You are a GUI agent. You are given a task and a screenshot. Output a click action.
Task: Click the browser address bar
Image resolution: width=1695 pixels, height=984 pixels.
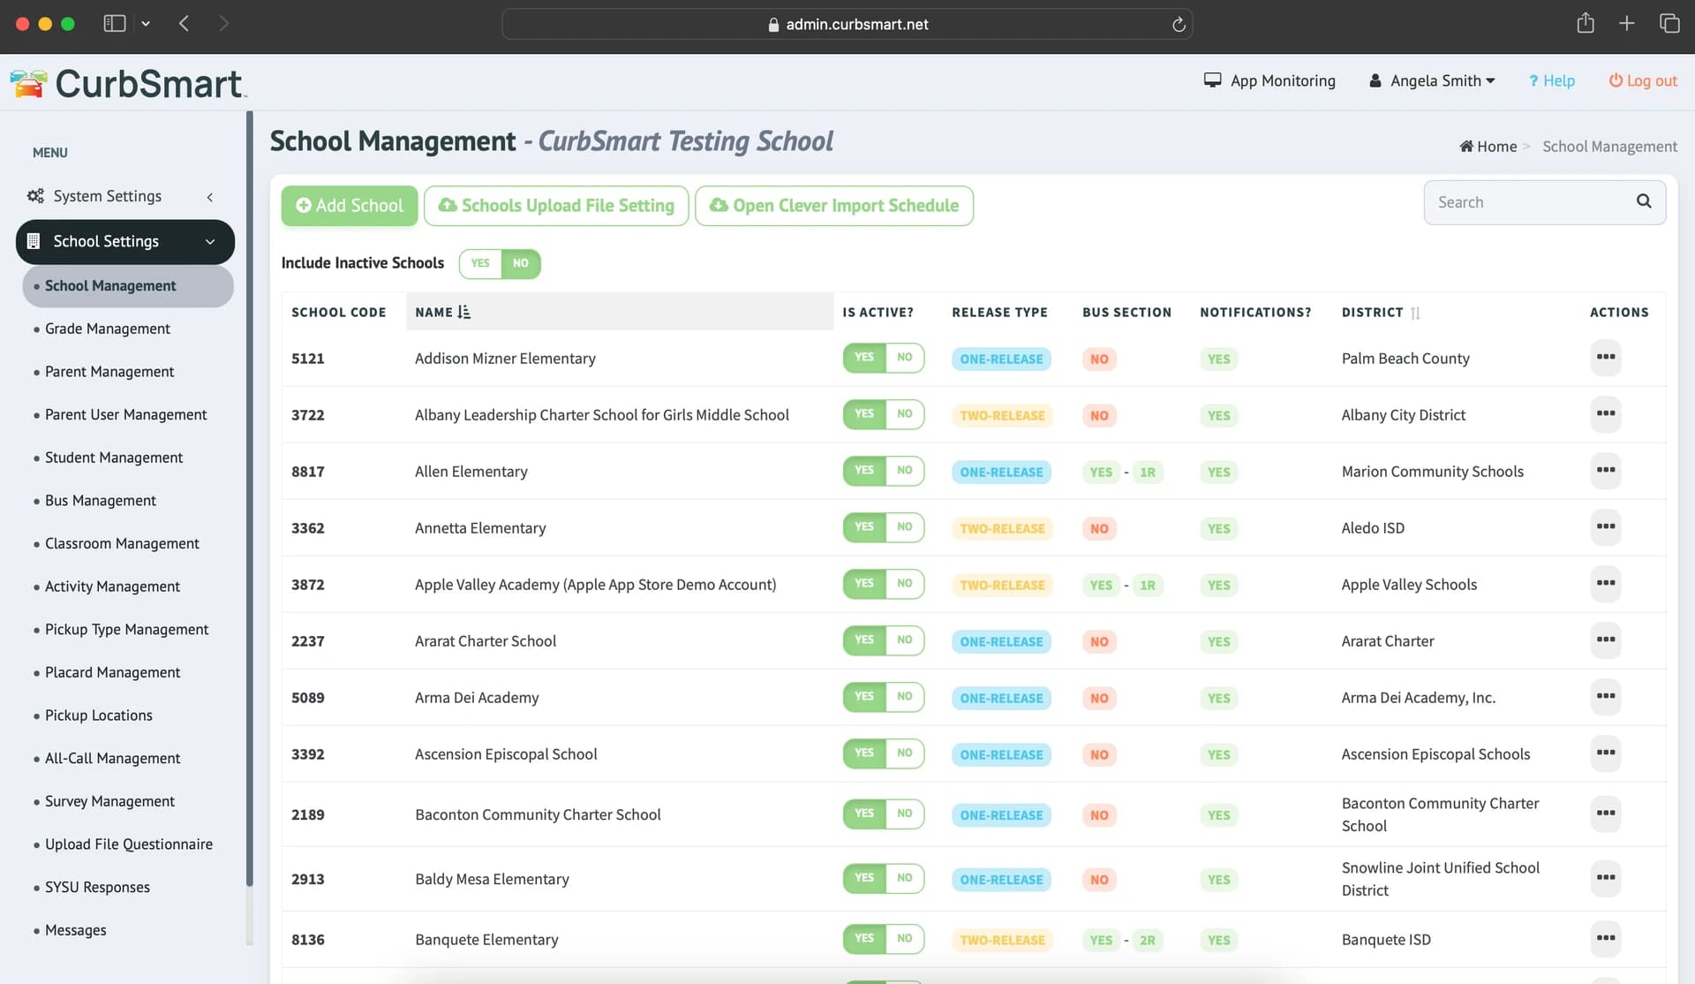(847, 24)
